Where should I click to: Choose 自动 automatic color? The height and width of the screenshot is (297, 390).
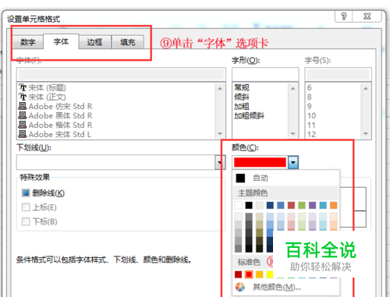(x=286, y=179)
